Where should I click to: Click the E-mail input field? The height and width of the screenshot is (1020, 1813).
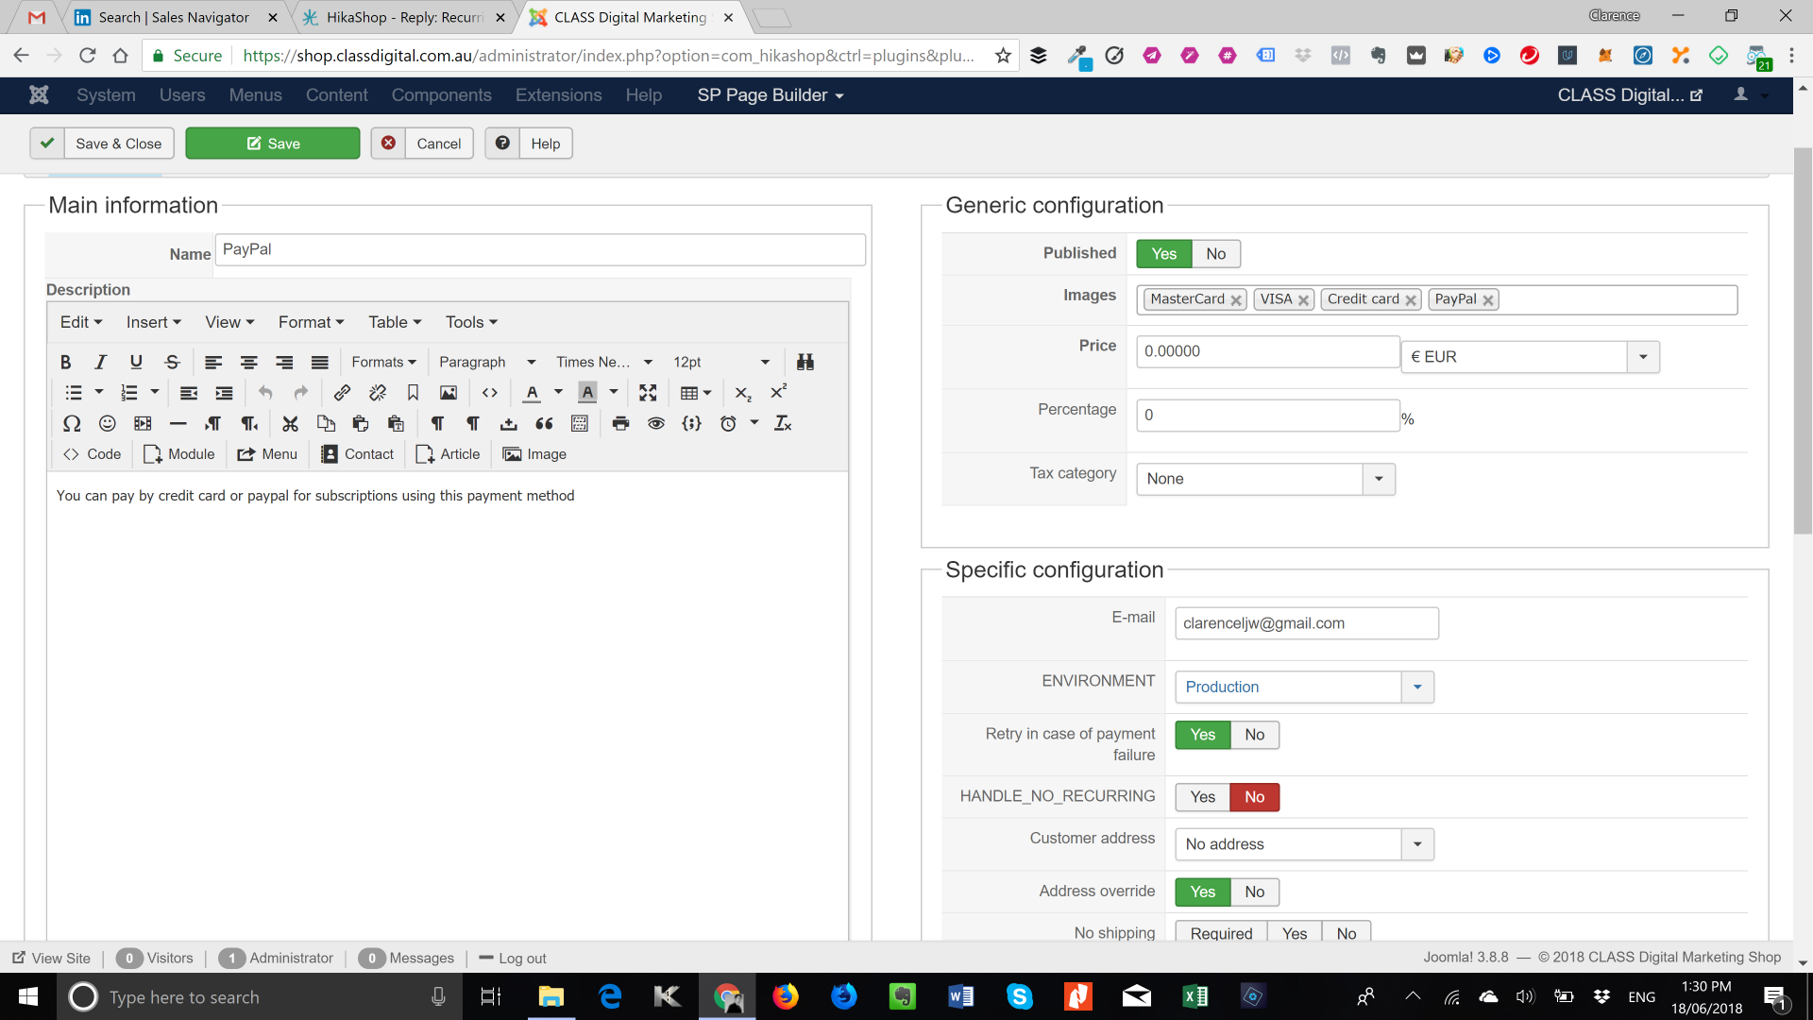point(1306,623)
